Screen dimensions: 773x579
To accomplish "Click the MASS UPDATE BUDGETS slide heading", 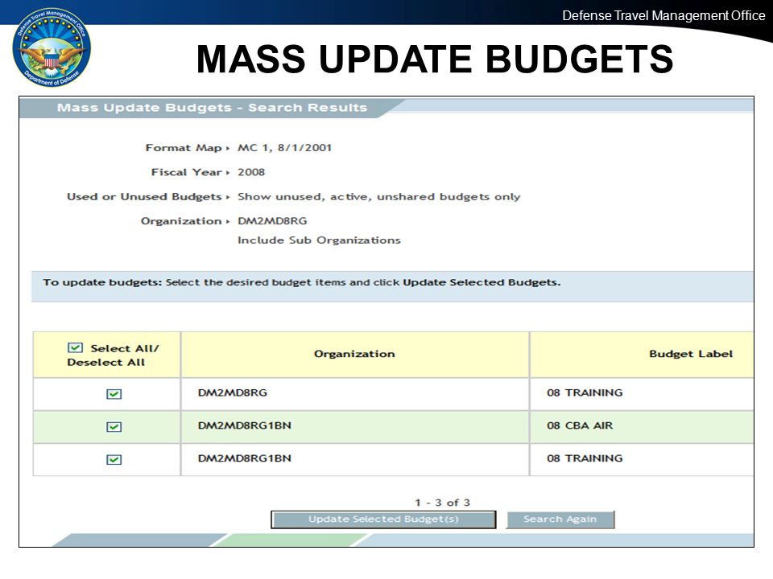I will click(x=435, y=59).
